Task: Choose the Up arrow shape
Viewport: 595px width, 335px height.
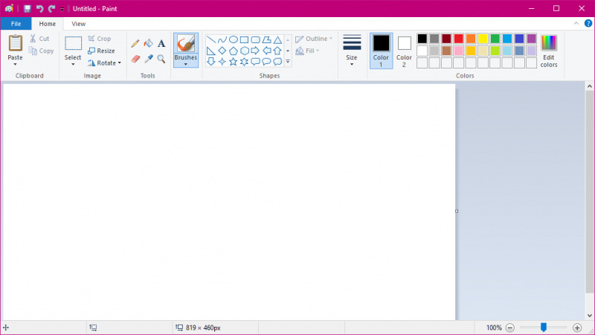Action: click(277, 51)
